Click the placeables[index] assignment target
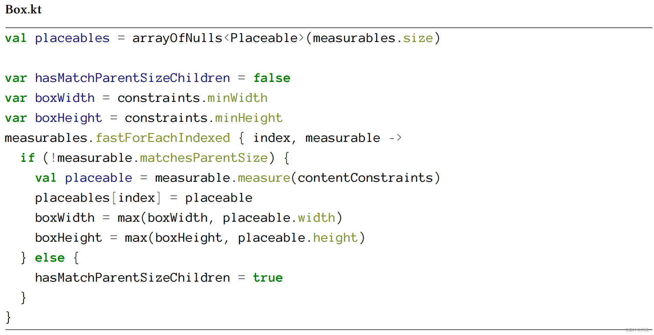Viewport: 654px width, 335px height. tap(98, 198)
